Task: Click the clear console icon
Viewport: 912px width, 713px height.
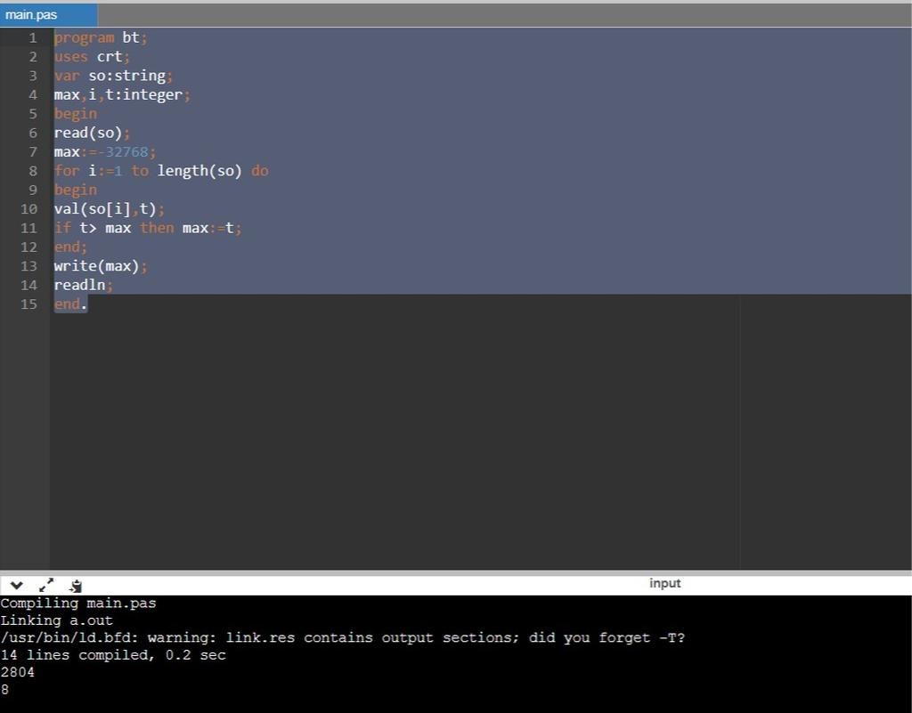Action: pyautogui.click(x=75, y=586)
